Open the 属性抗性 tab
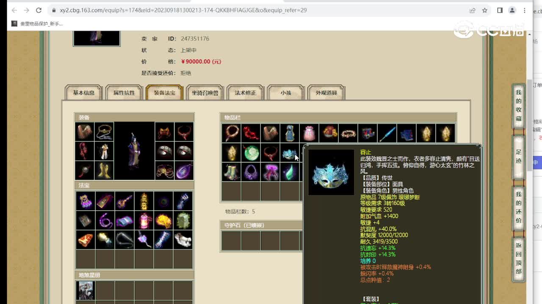This screenshot has width=542, height=304. [x=124, y=92]
